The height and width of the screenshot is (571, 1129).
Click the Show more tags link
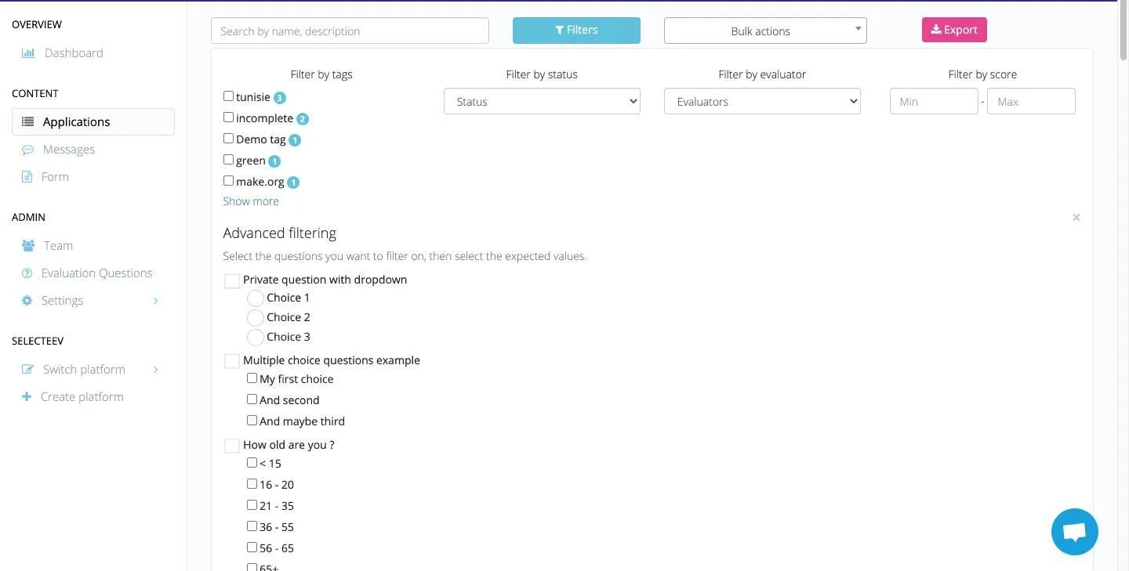[251, 201]
